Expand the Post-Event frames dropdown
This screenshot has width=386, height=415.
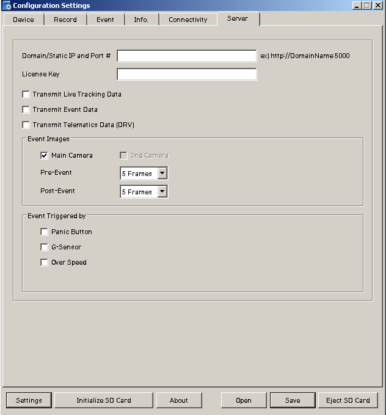pos(162,192)
